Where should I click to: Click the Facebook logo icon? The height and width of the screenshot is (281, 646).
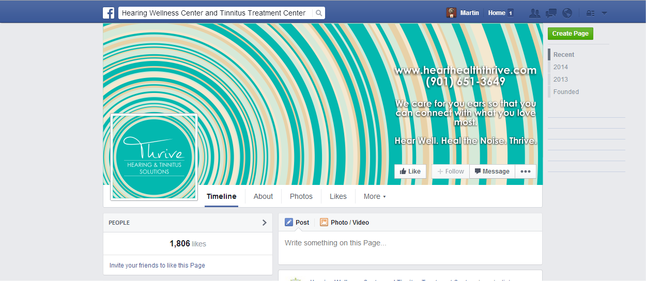[x=109, y=13]
